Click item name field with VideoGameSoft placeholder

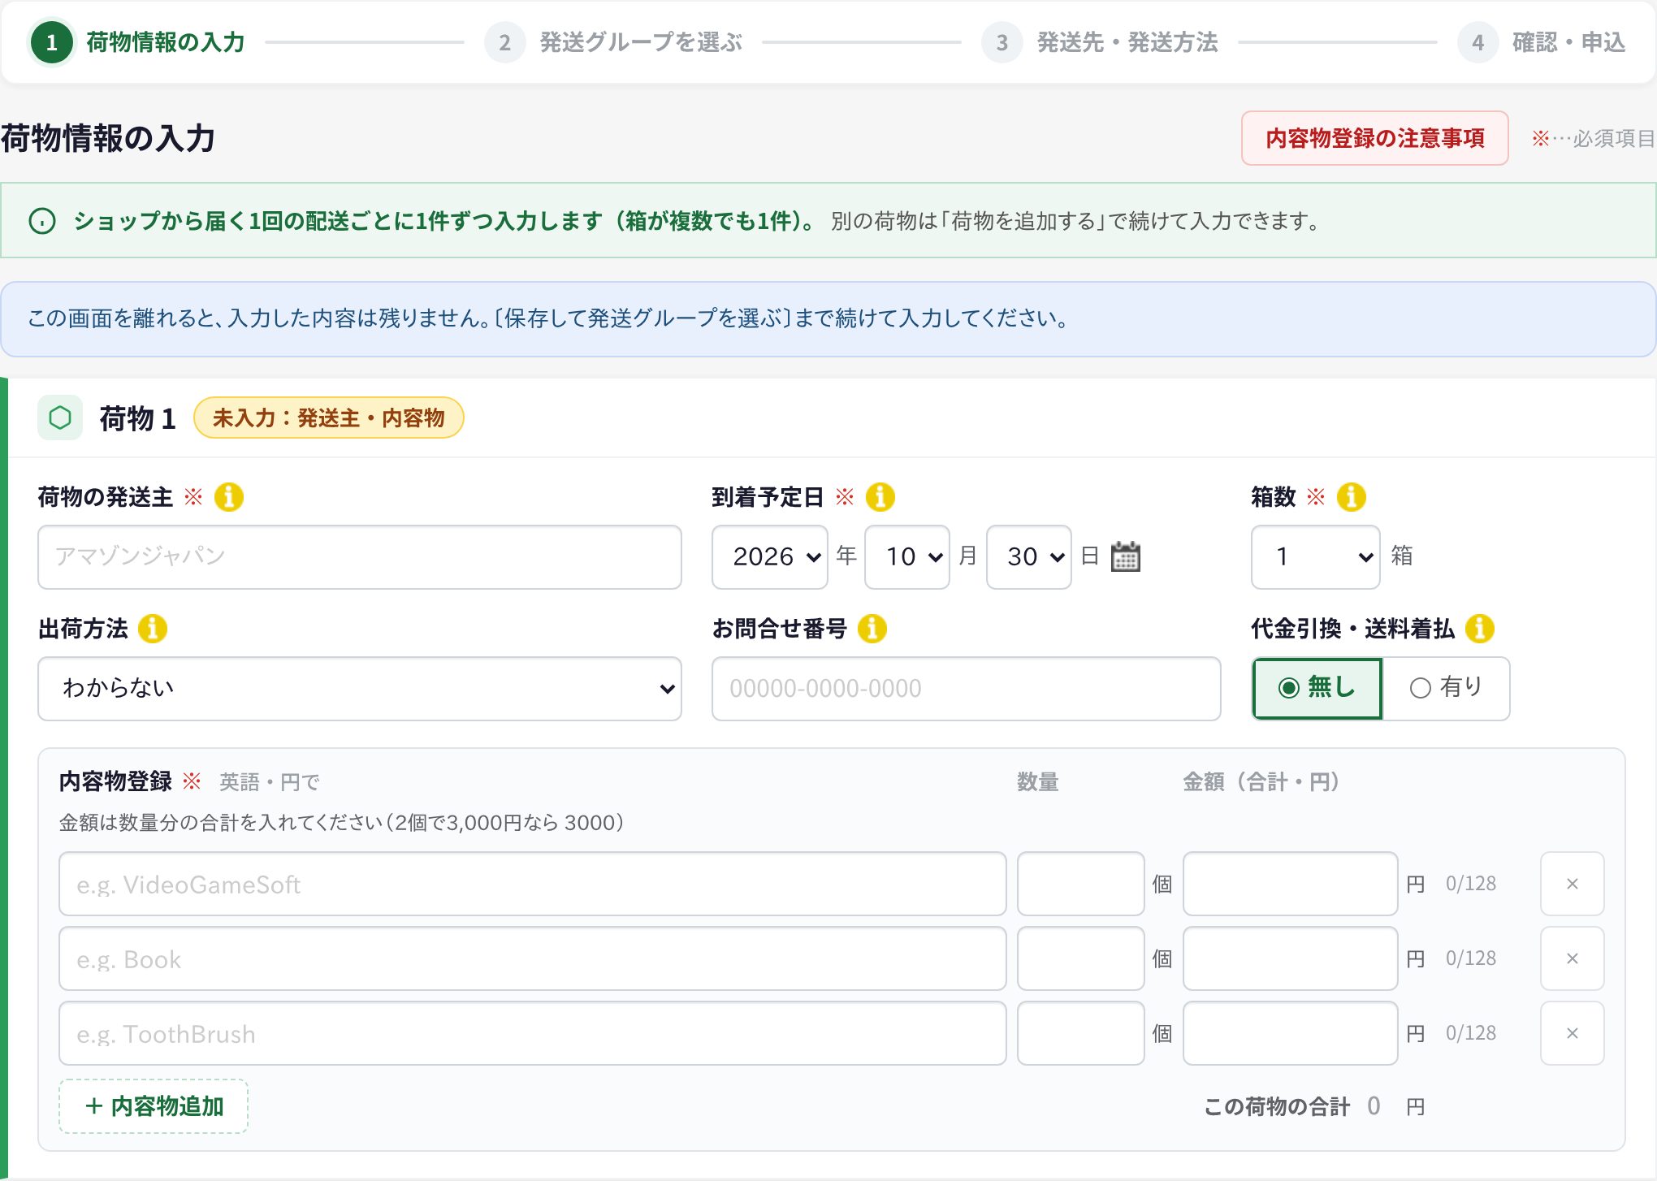click(532, 884)
